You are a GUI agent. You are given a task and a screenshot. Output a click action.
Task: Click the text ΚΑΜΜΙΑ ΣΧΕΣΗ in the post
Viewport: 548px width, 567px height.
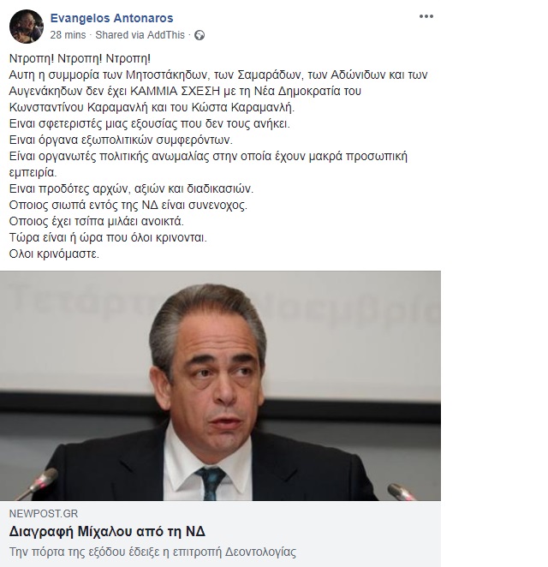[175, 91]
